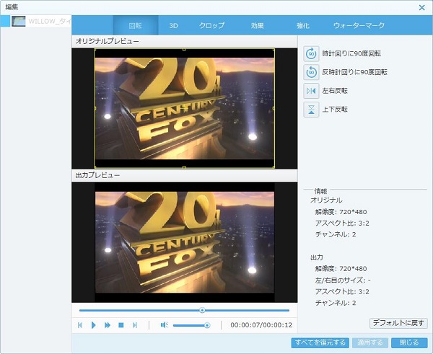Open the 強化 tab
Viewport: 433px width, 354px height.
point(303,25)
